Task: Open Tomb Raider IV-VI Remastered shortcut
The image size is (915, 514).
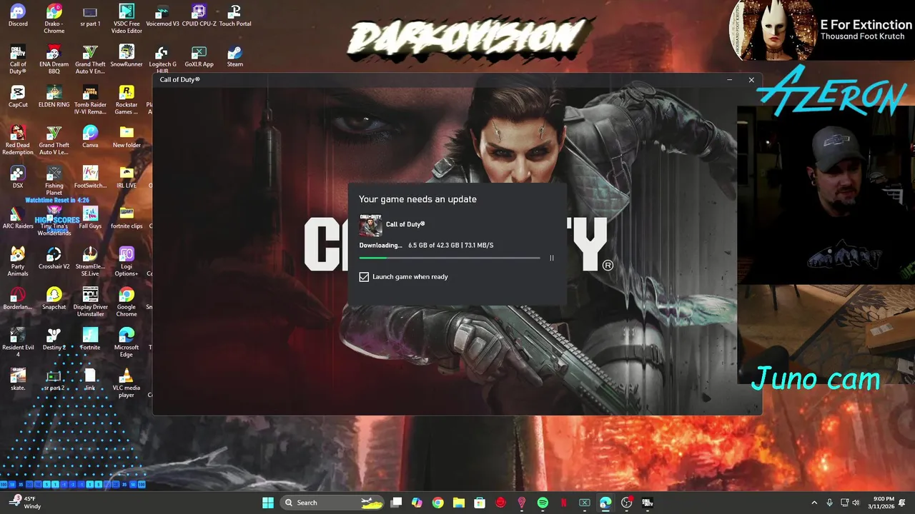Action: point(90,100)
